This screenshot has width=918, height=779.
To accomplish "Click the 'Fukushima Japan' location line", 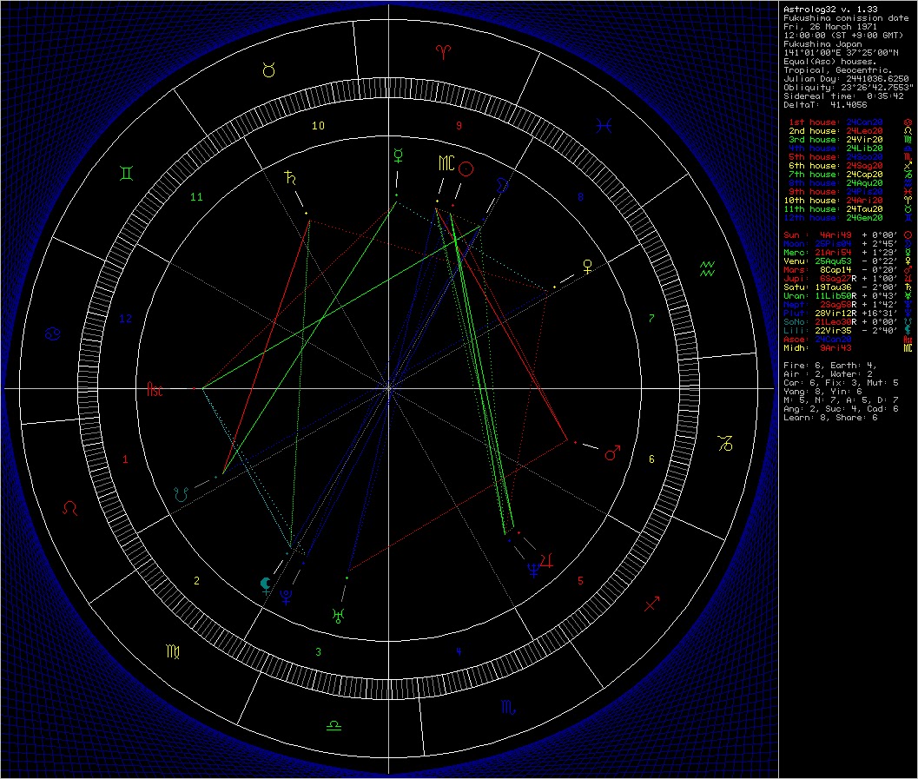I will pos(822,44).
